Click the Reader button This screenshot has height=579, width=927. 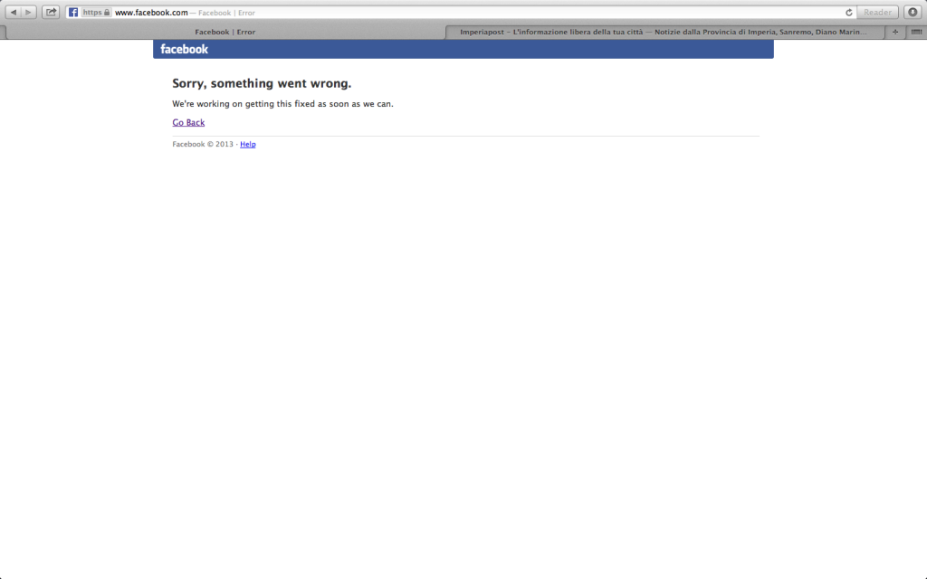pos(877,12)
